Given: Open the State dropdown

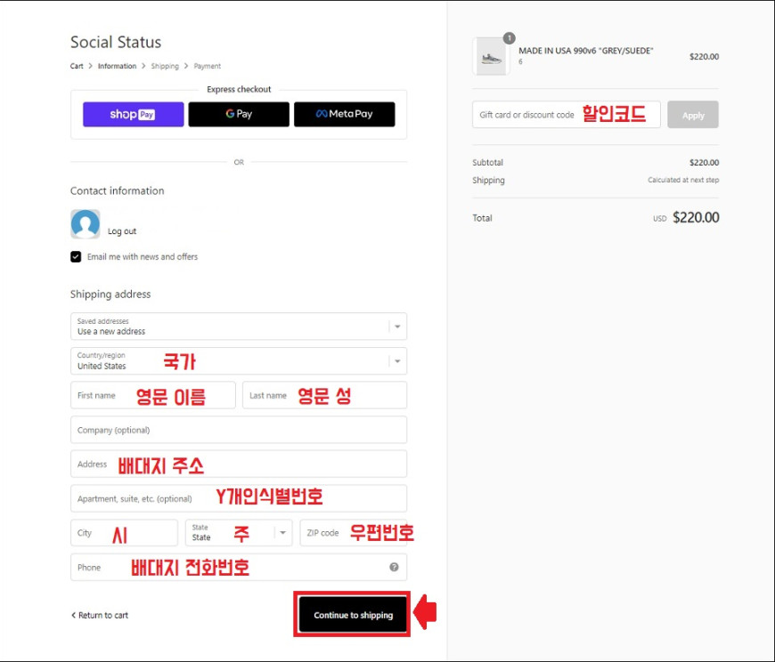Looking at the screenshot, I should [x=239, y=533].
